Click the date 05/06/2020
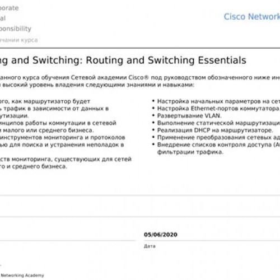 (160, 235)
